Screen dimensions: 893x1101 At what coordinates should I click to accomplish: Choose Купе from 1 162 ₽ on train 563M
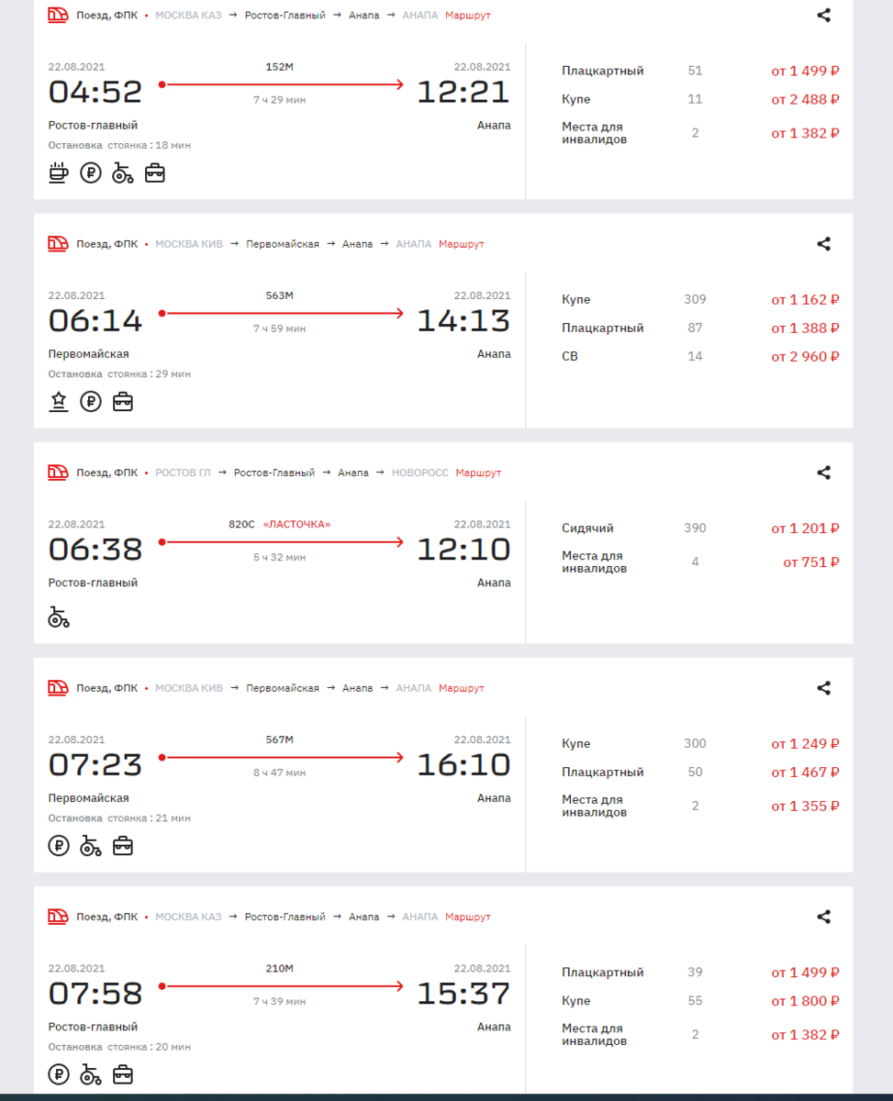pyautogui.click(x=700, y=299)
